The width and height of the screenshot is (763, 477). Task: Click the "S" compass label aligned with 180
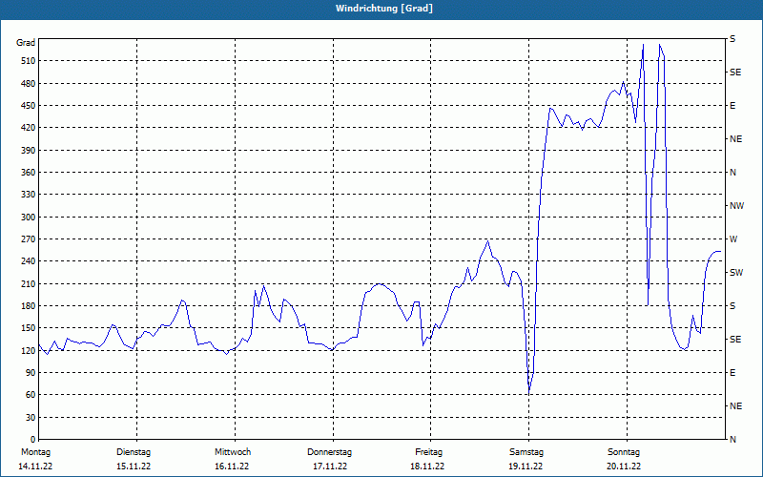[x=732, y=306]
